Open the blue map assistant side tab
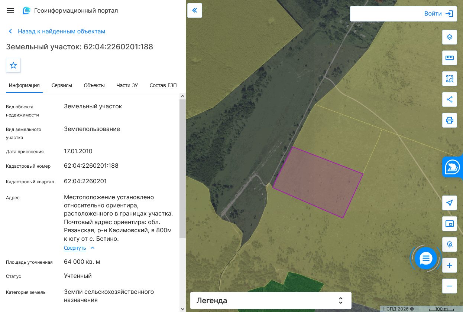Screen dimensions: 463x312 453,167
